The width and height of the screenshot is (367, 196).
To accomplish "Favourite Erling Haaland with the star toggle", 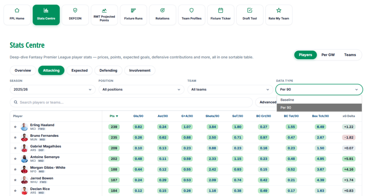I will click(x=15, y=127).
